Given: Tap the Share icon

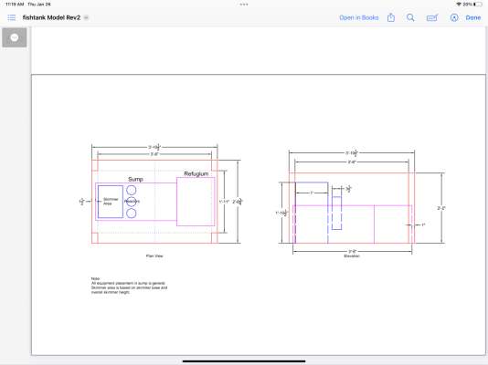Looking at the screenshot, I should coord(391,17).
